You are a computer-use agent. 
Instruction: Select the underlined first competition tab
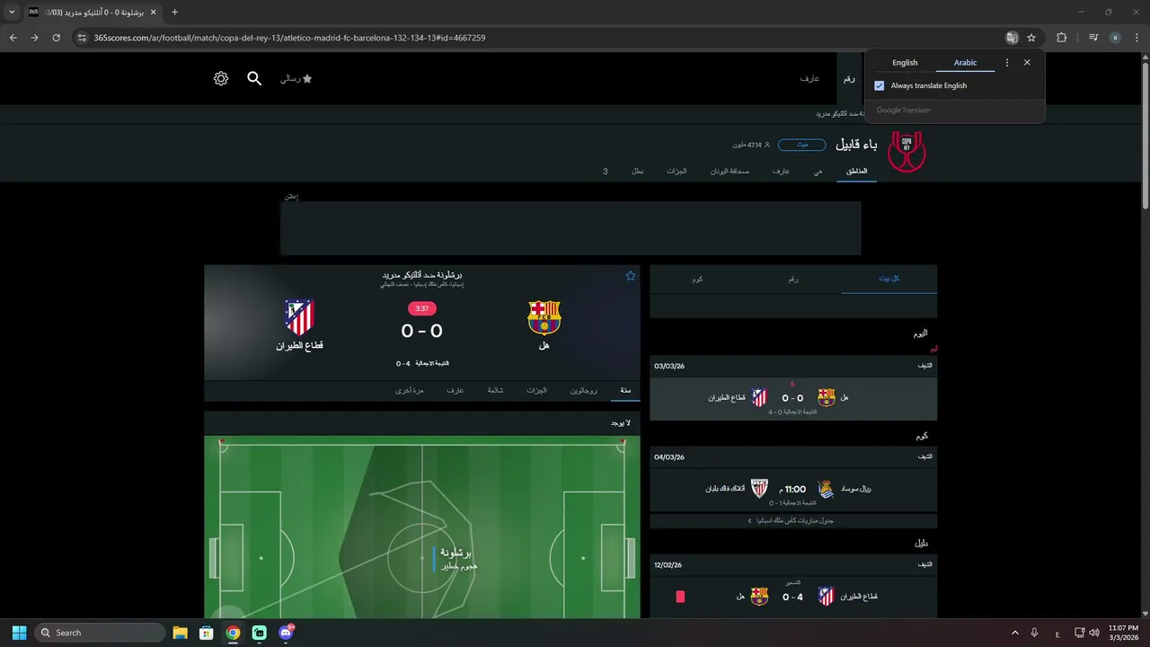(x=857, y=171)
